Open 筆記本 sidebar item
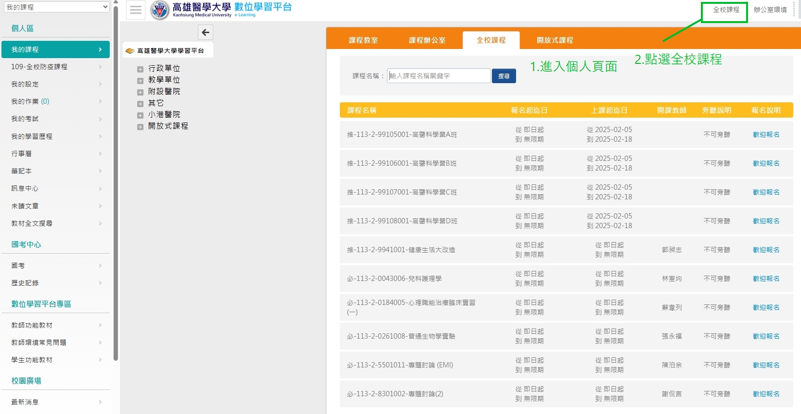This screenshot has width=801, height=414. [x=56, y=171]
